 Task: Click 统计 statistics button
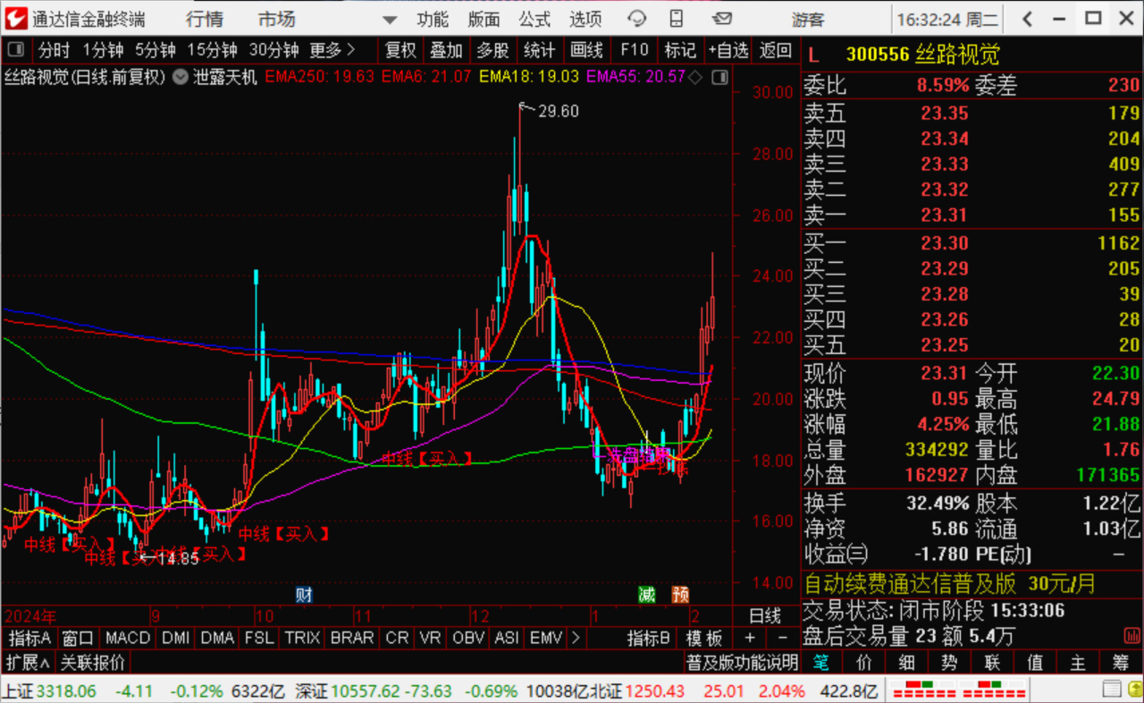point(539,51)
